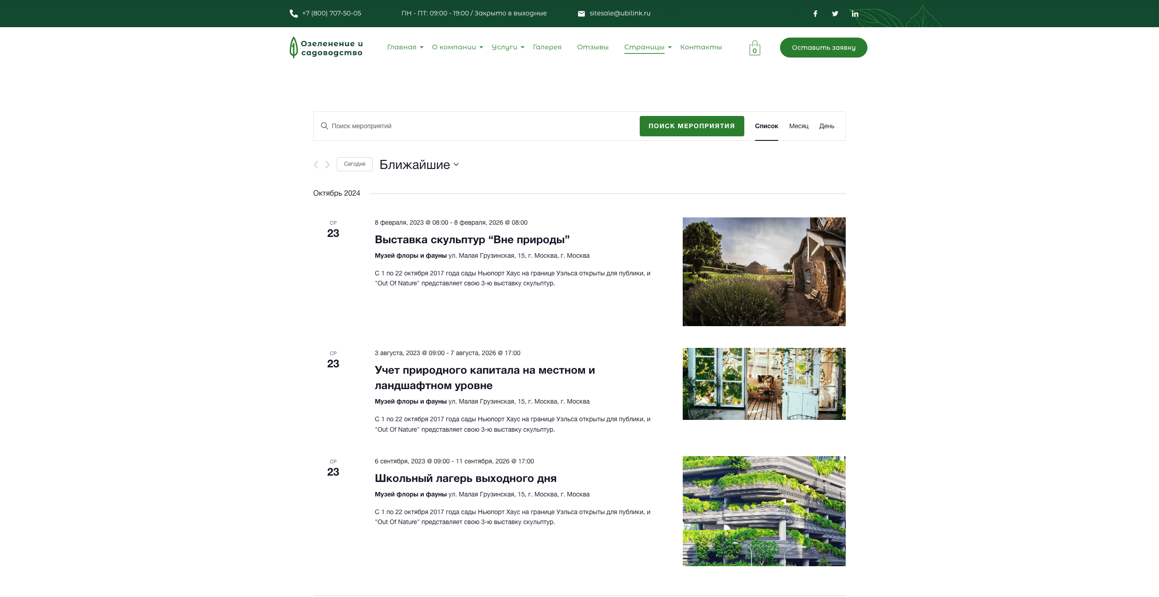
Task: Switch to Месяц view tab
Action: [x=799, y=126]
